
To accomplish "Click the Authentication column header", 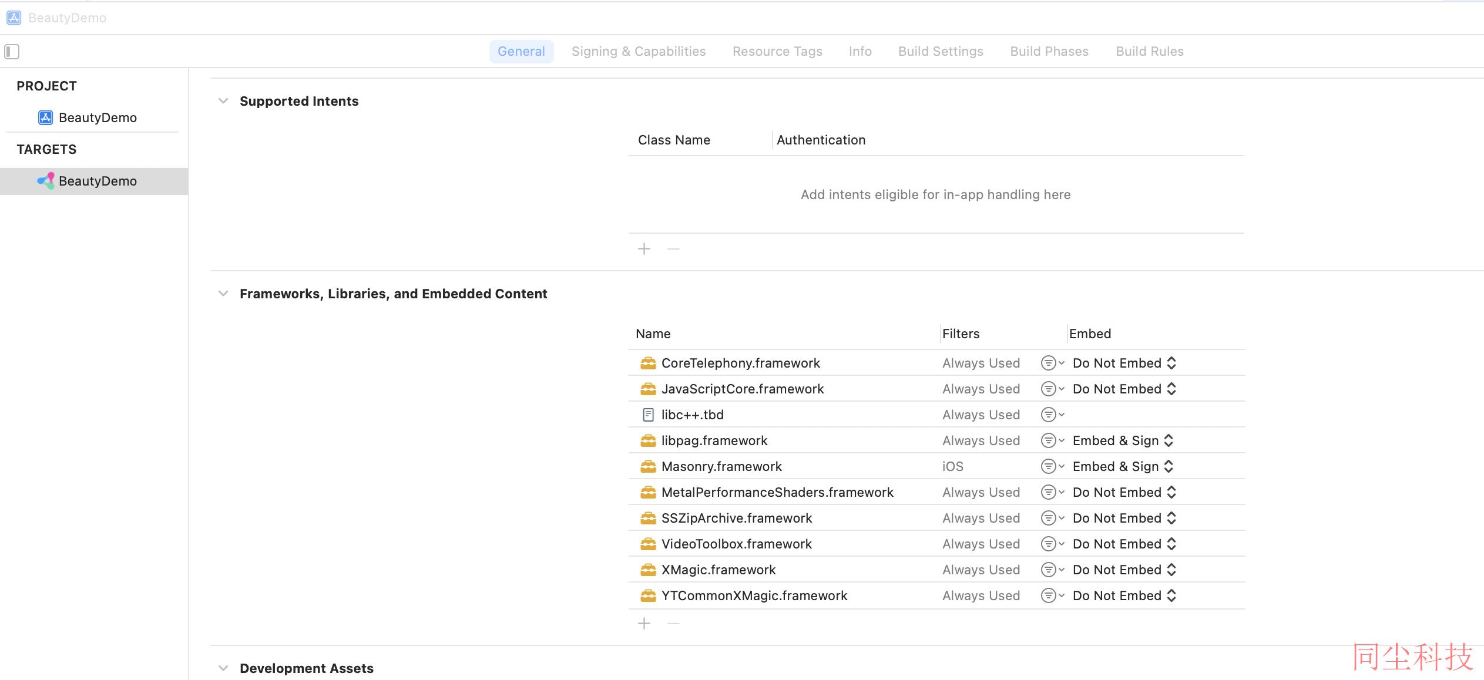I will [821, 140].
